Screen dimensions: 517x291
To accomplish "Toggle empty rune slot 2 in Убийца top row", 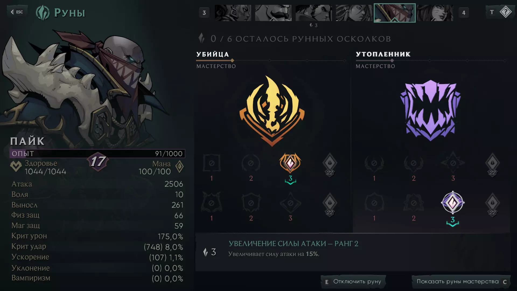I will 251,163.
